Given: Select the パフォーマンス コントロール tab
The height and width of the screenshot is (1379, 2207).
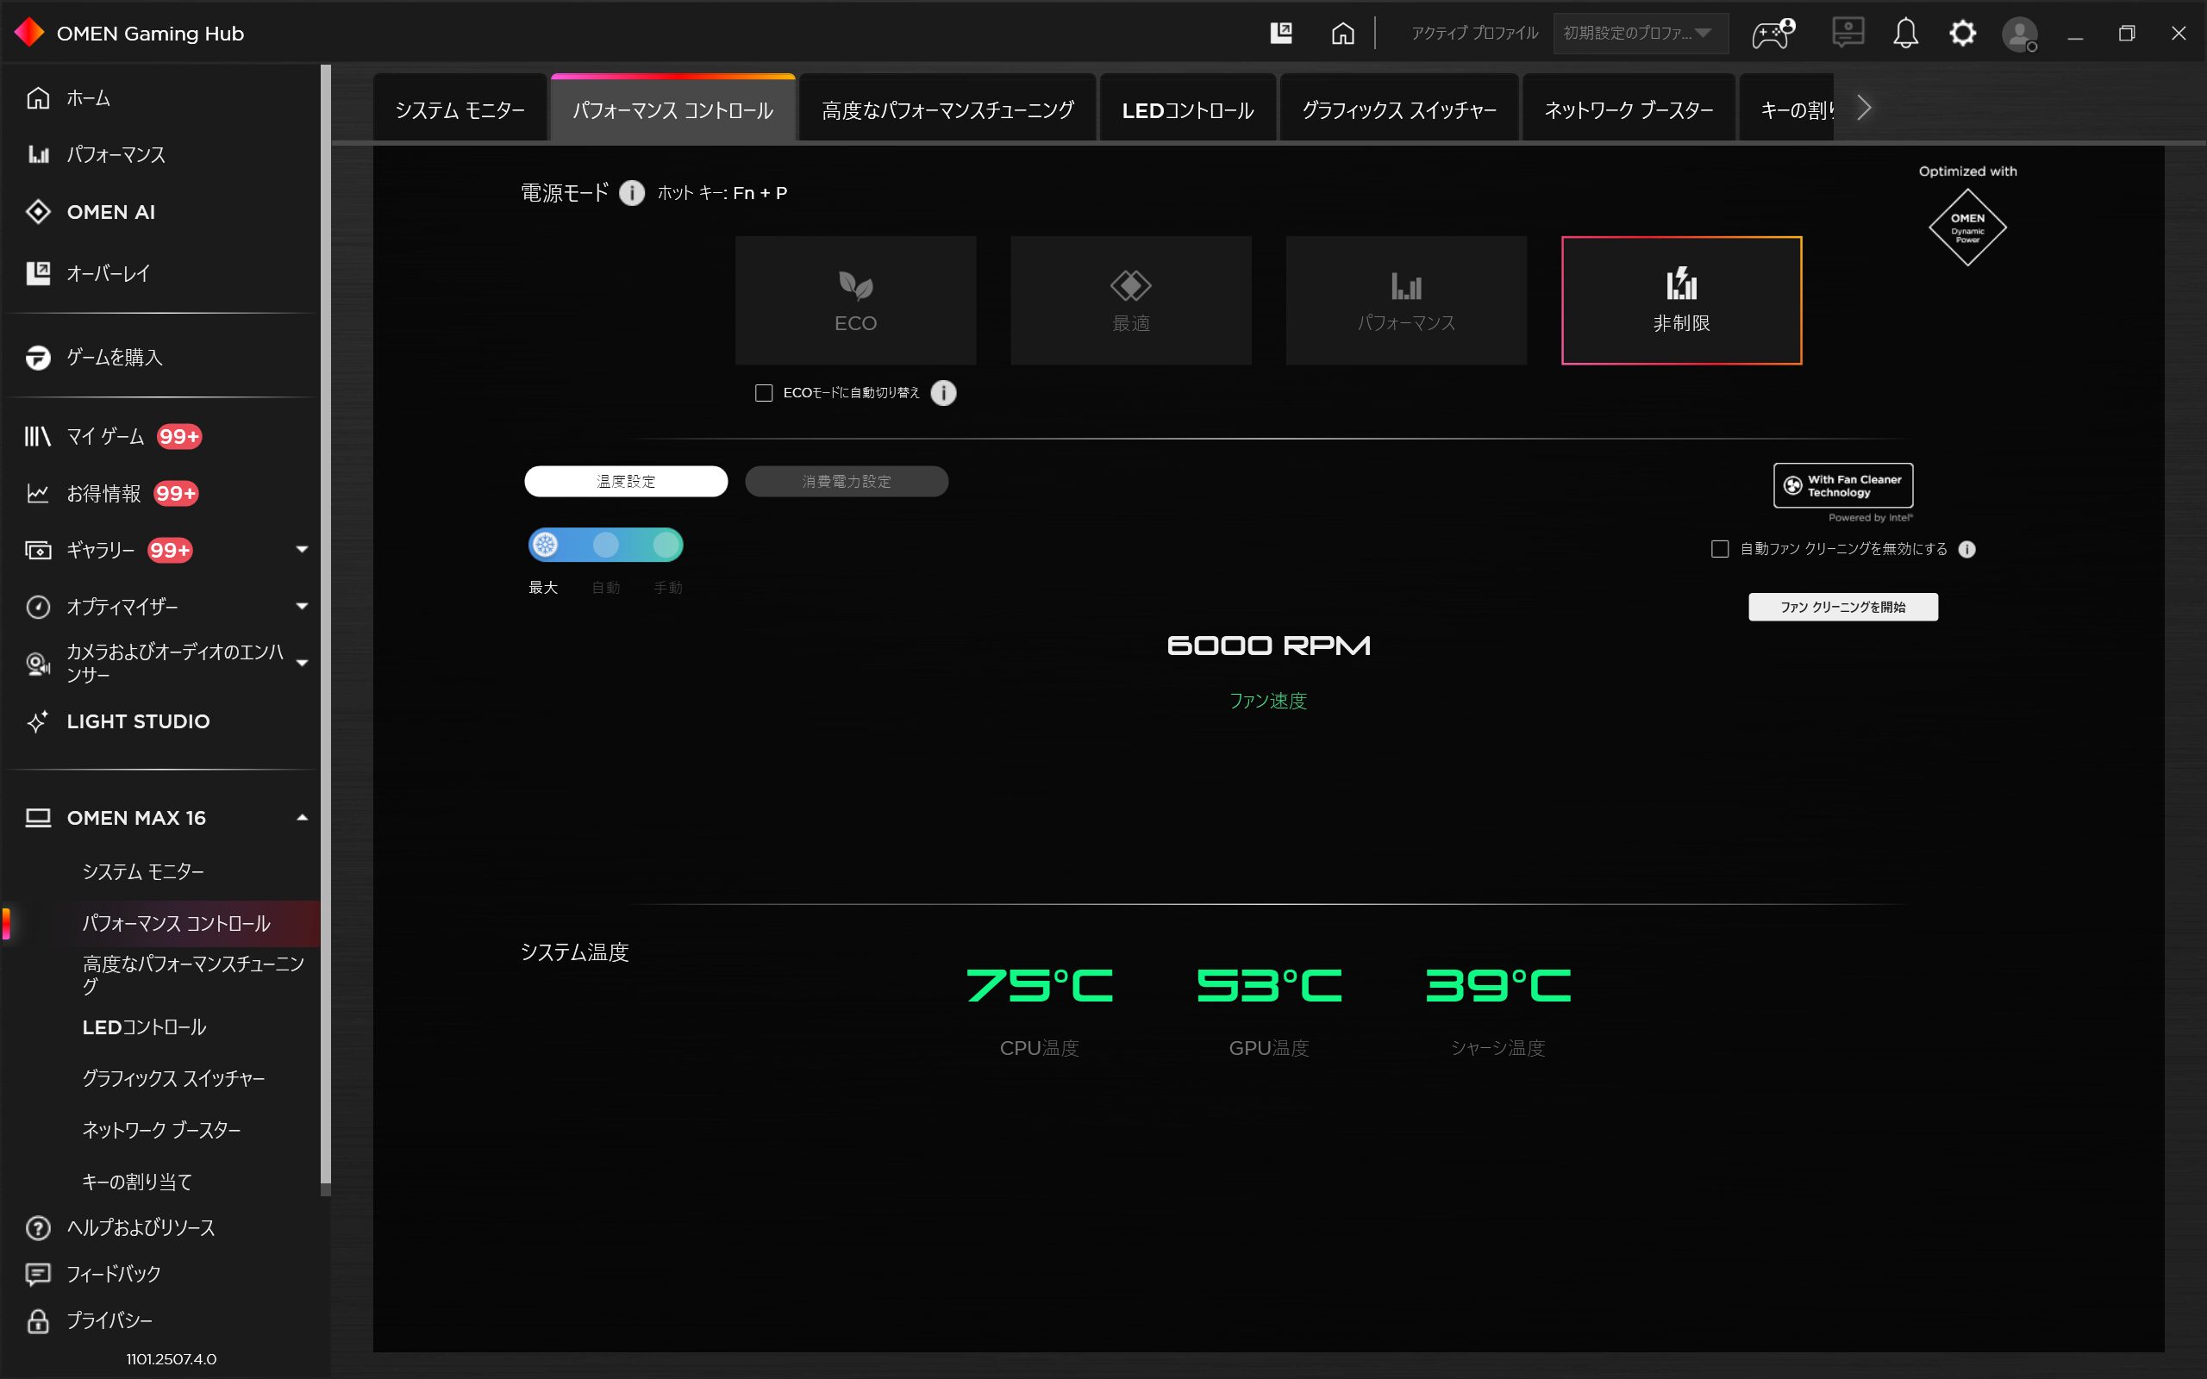Looking at the screenshot, I should (673, 109).
